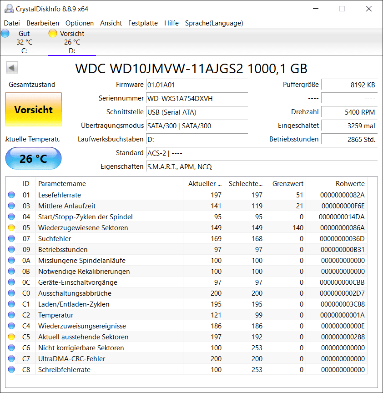Click the serial number WD-WX51A754DXVH field
383x393 pixels.
(197, 98)
